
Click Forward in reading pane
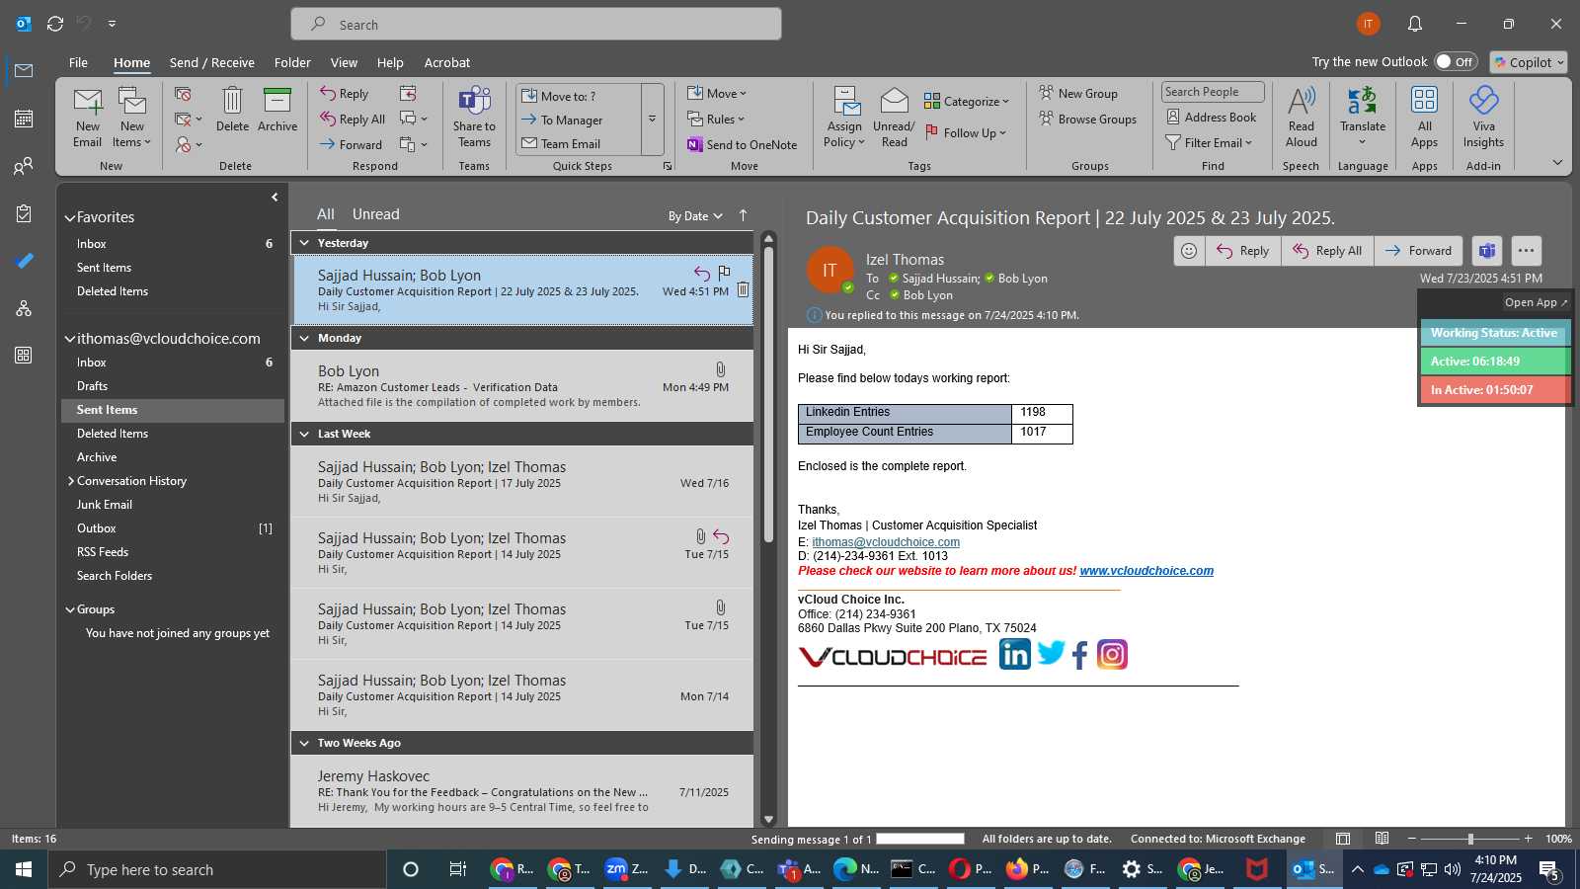click(1418, 251)
